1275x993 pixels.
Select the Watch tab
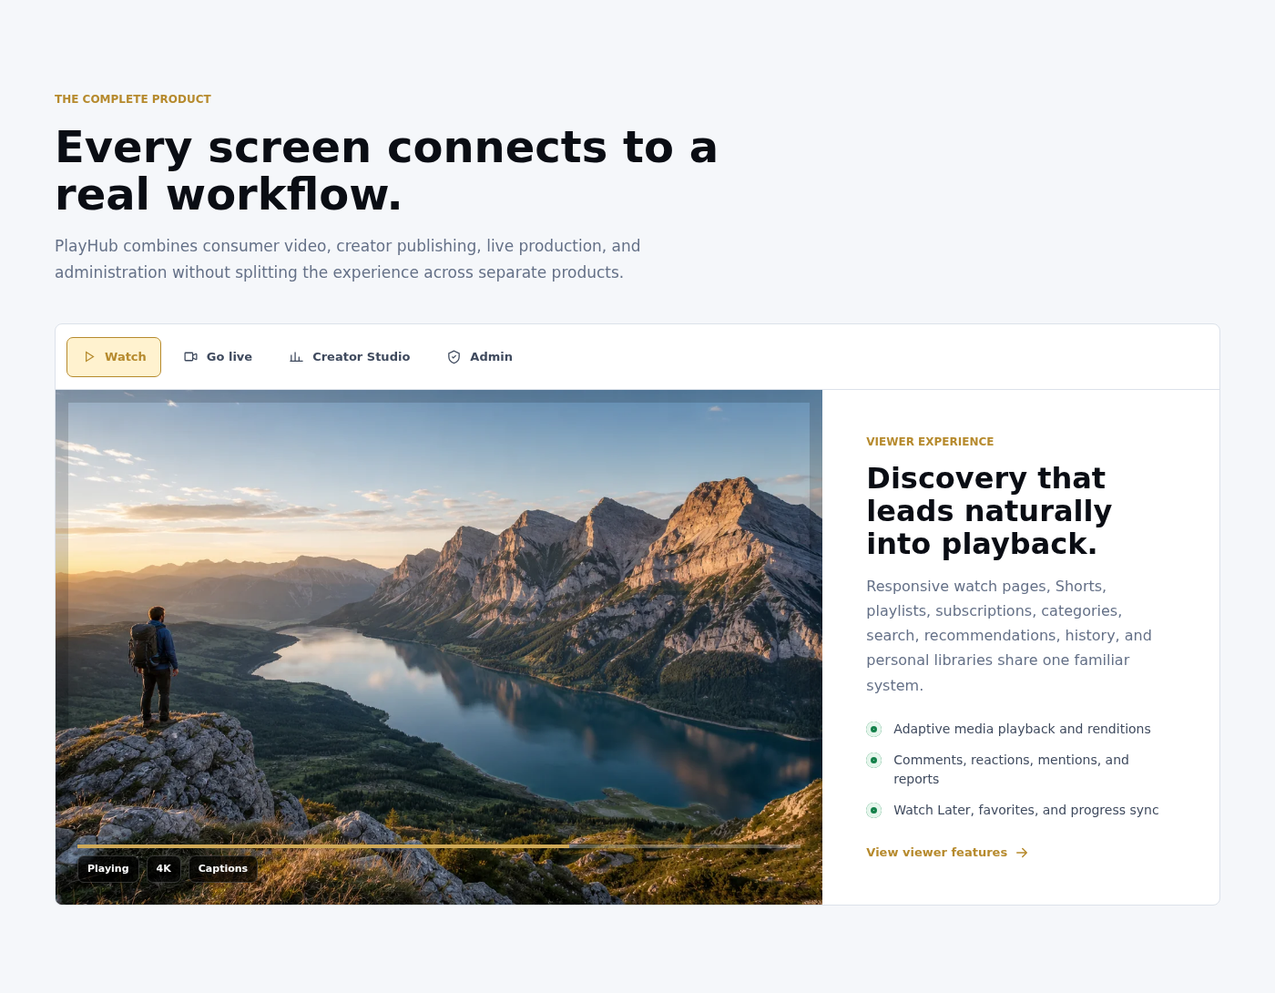[x=114, y=357]
